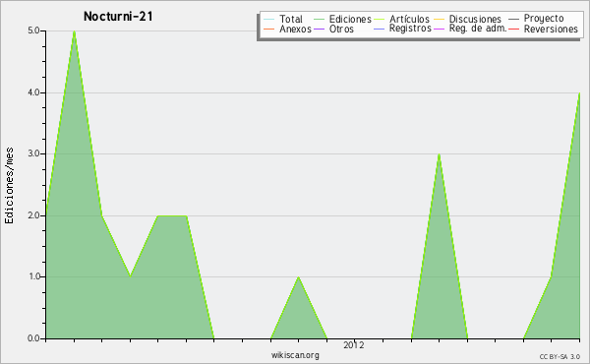Image resolution: width=590 pixels, height=364 pixels.
Task: Click the 5.0 y-axis value
Action: (x=33, y=30)
